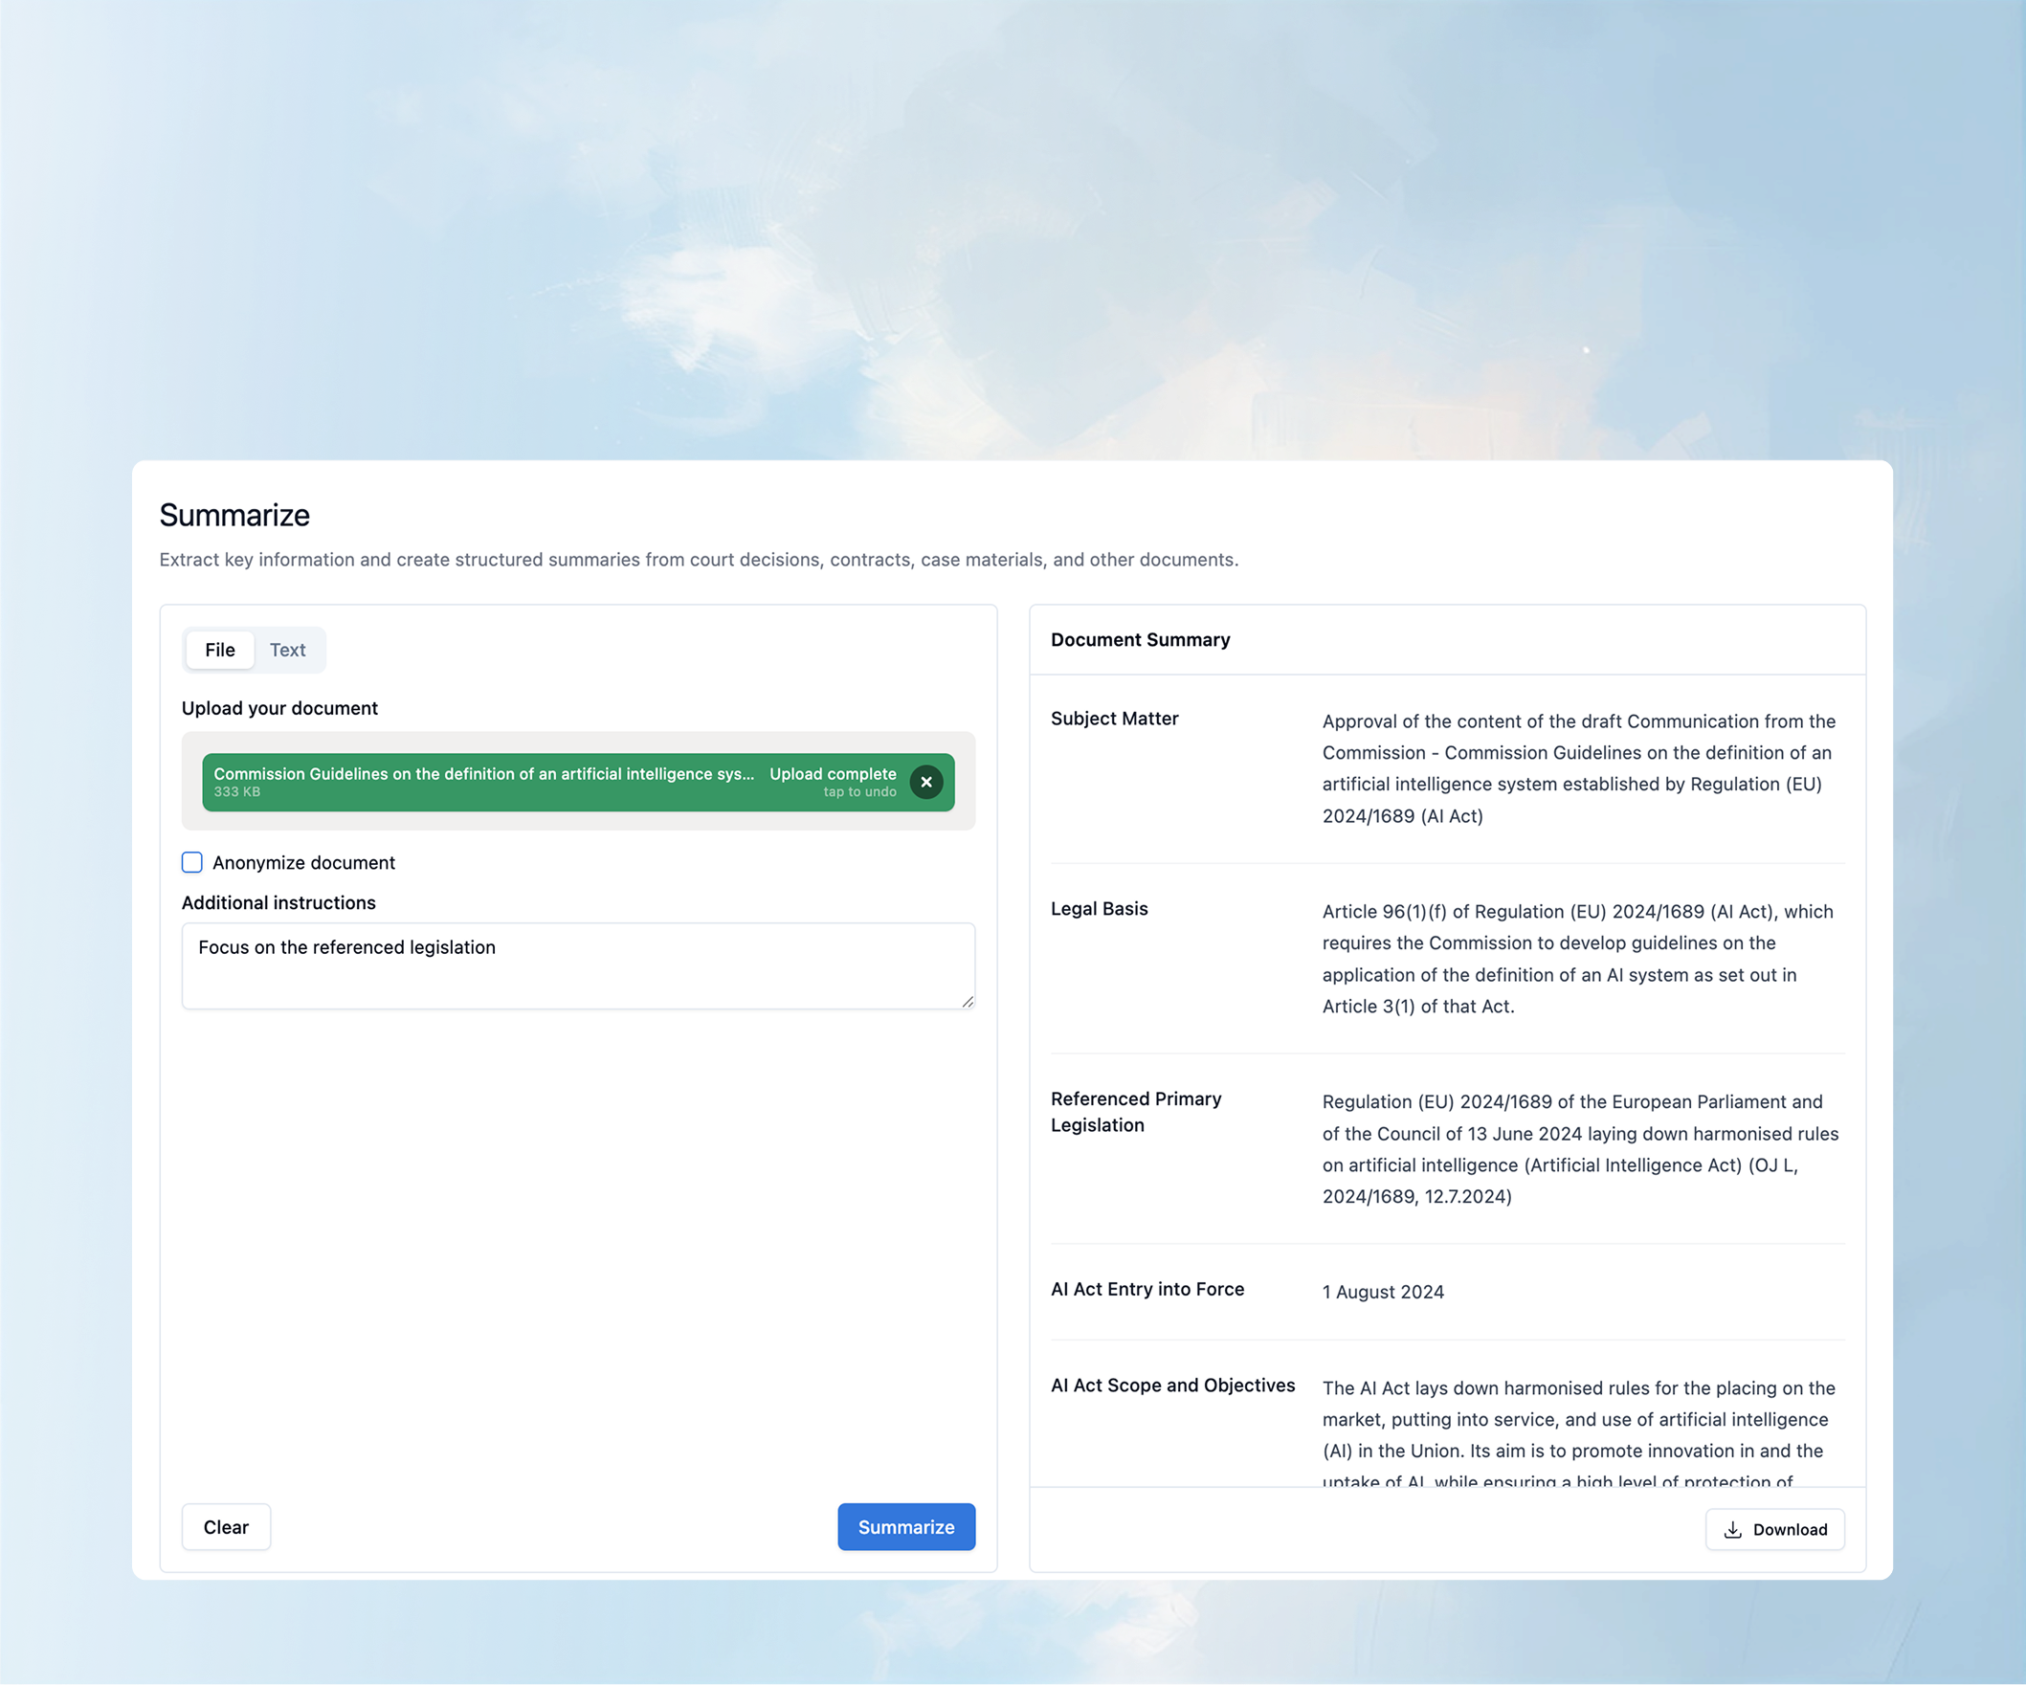
Task: Switch to the File tab
Action: [219, 650]
